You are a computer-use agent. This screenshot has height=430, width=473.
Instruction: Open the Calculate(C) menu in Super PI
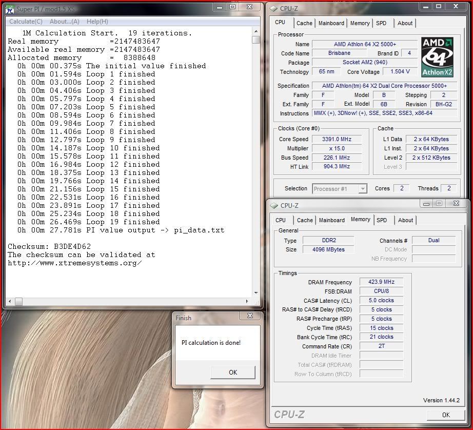(26, 22)
